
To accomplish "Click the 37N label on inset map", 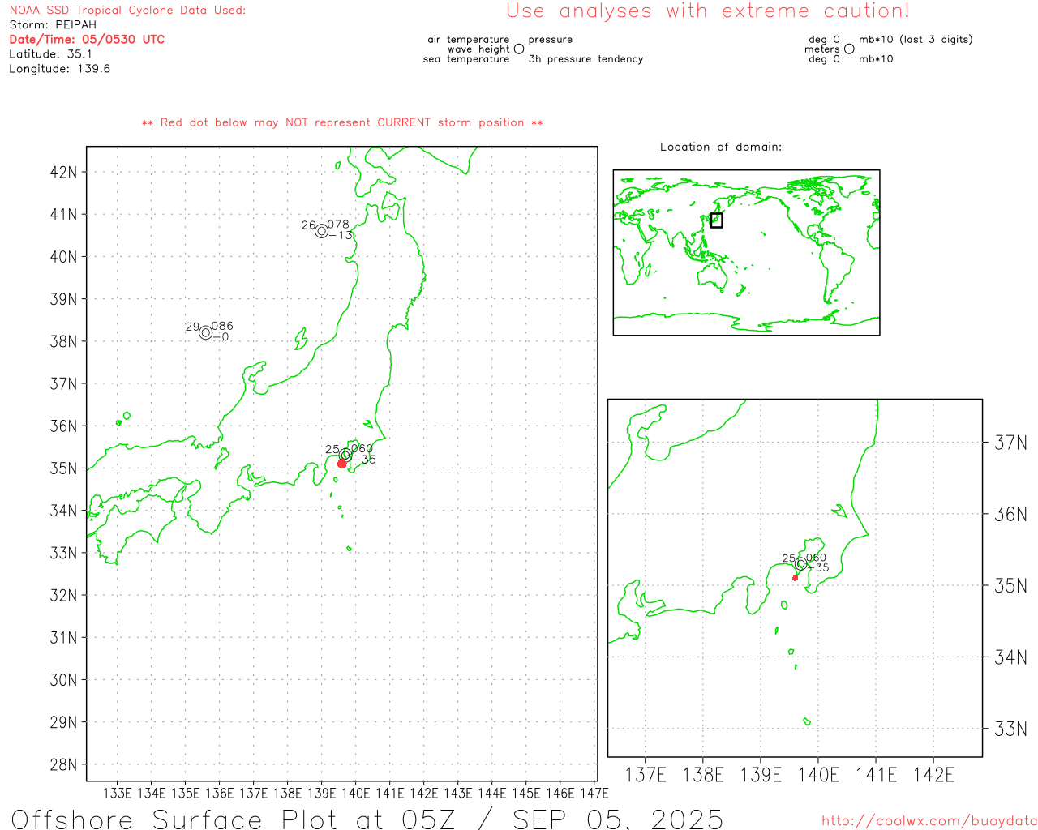I will tap(1010, 443).
